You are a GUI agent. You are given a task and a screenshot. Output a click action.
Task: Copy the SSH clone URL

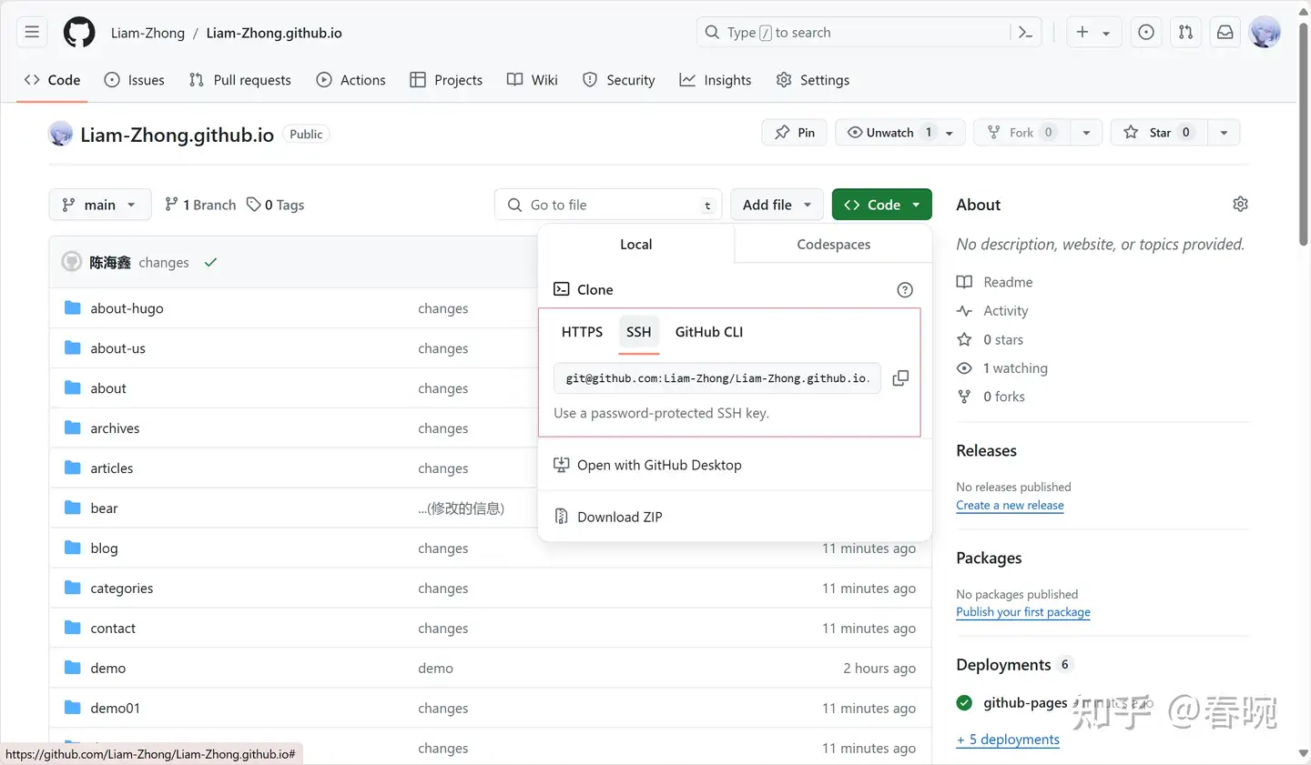900,378
